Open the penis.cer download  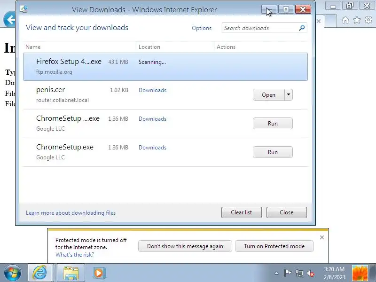(268, 95)
